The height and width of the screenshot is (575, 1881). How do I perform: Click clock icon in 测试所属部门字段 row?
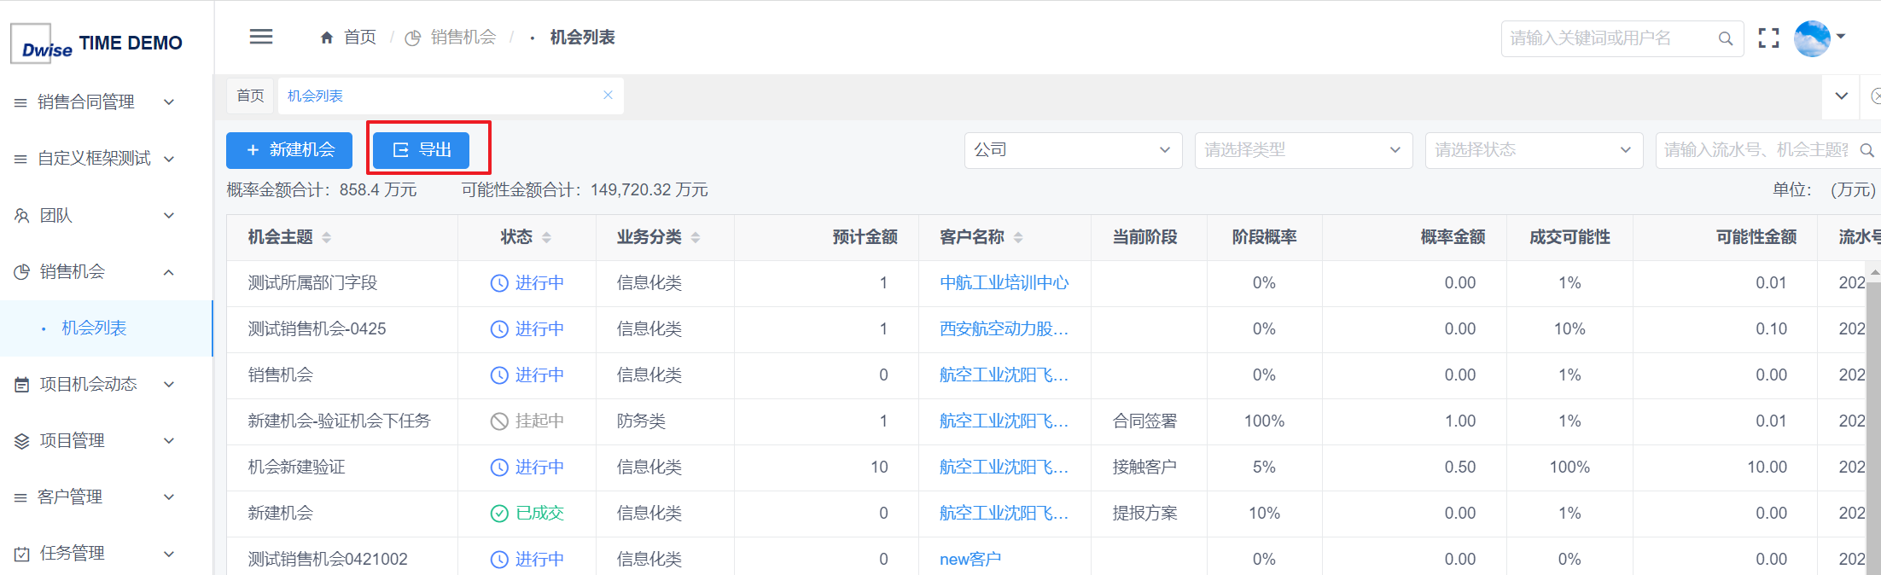click(x=499, y=283)
